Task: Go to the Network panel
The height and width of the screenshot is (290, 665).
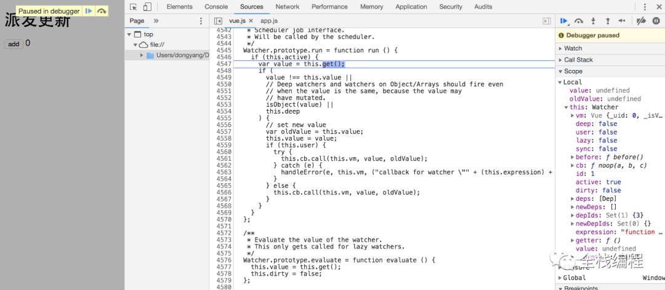Action: pyautogui.click(x=288, y=7)
